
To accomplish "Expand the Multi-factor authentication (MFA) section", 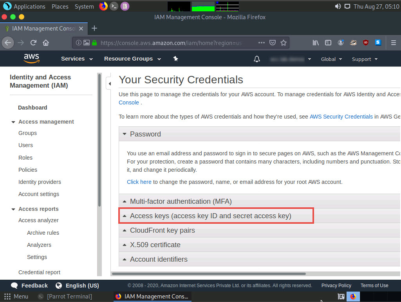I will pos(181,201).
